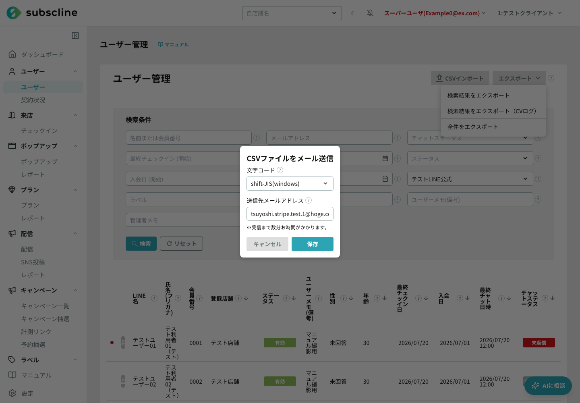Sort by 登録店舗 column arrow
The width and height of the screenshot is (580, 403).
click(246, 298)
